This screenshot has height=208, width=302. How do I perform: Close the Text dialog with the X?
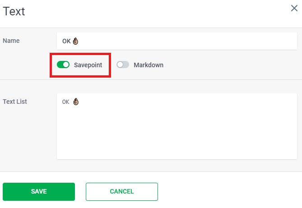294,8
